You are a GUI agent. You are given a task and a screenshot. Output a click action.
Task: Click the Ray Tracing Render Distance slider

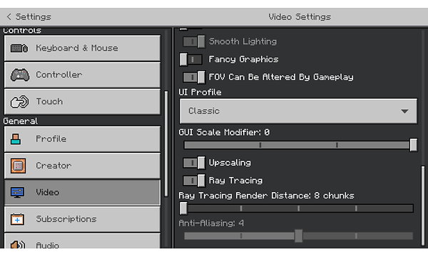pos(297,208)
